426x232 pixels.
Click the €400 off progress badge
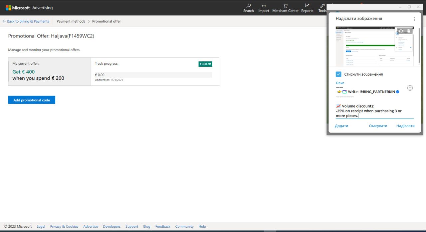[x=205, y=64]
